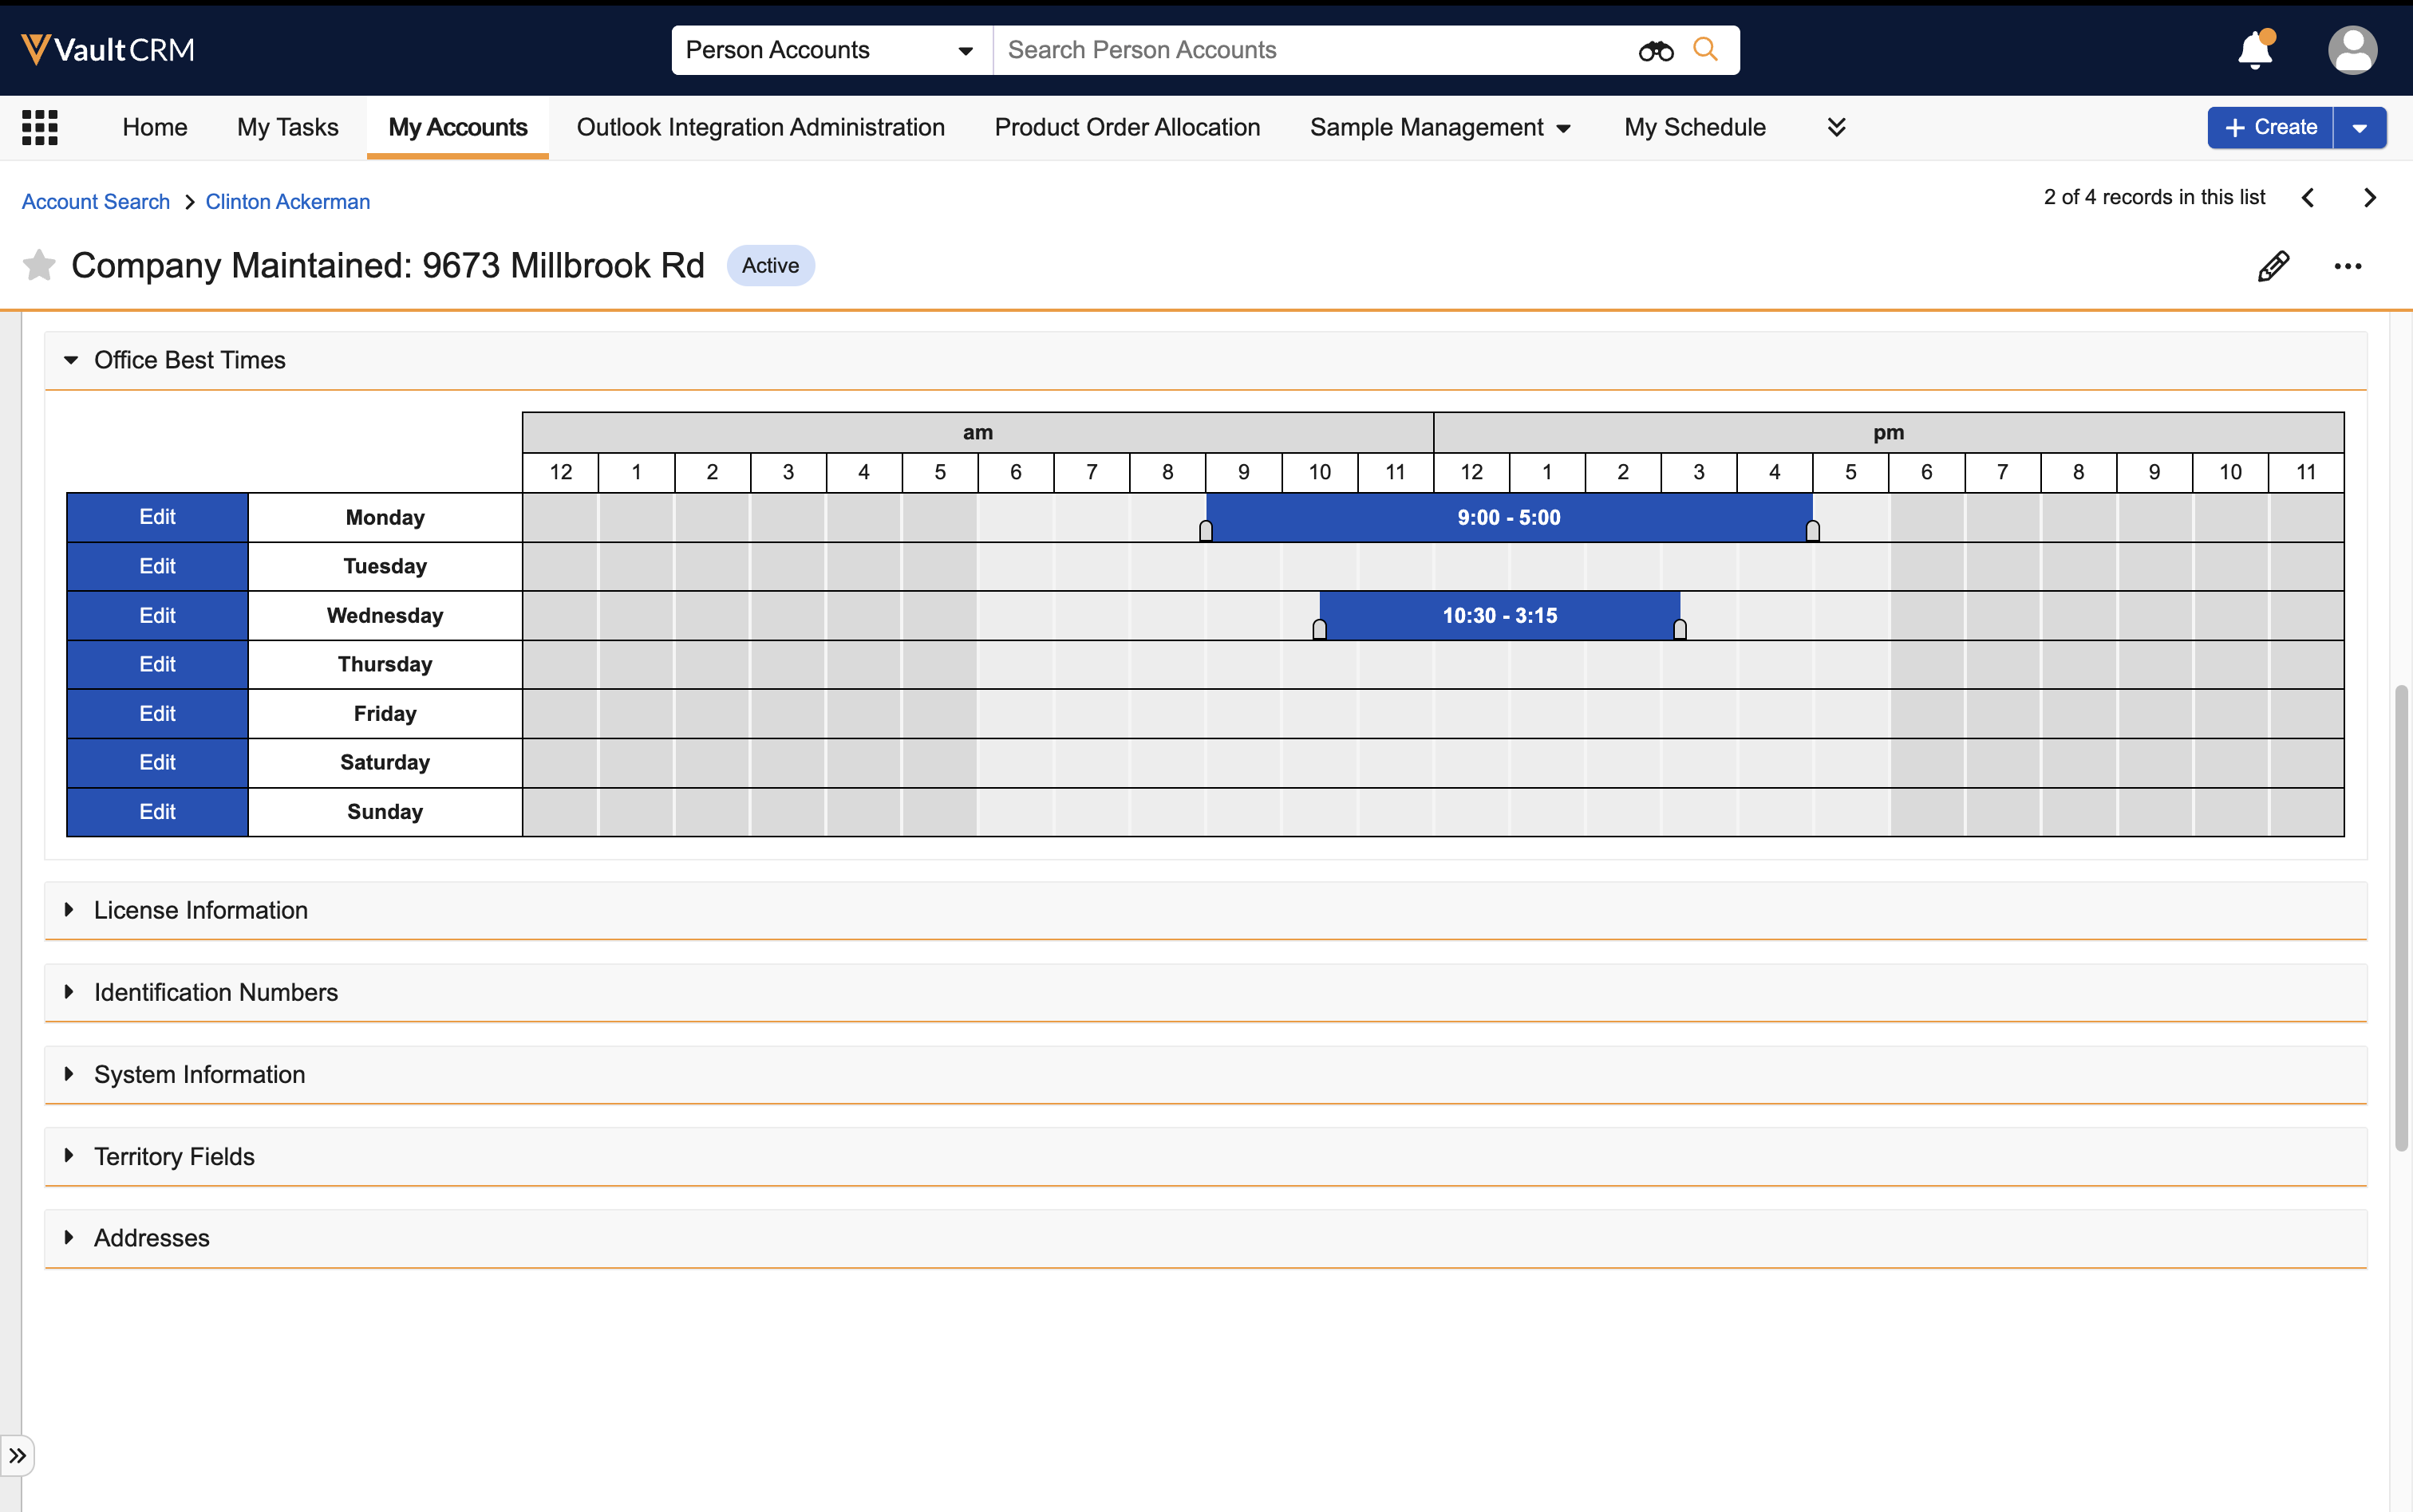Collapse the Office Best Times section
Viewport: 2413px width, 1512px height.
(71, 360)
